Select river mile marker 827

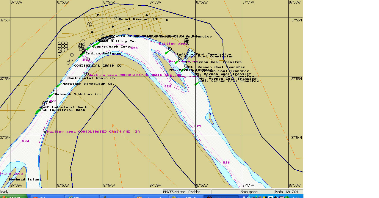pos(198,126)
